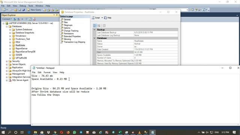Click the Script button in Database Properties
Image resolution: width=240 pixels, height=135 pixels.
pyautogui.click(x=96, y=18)
